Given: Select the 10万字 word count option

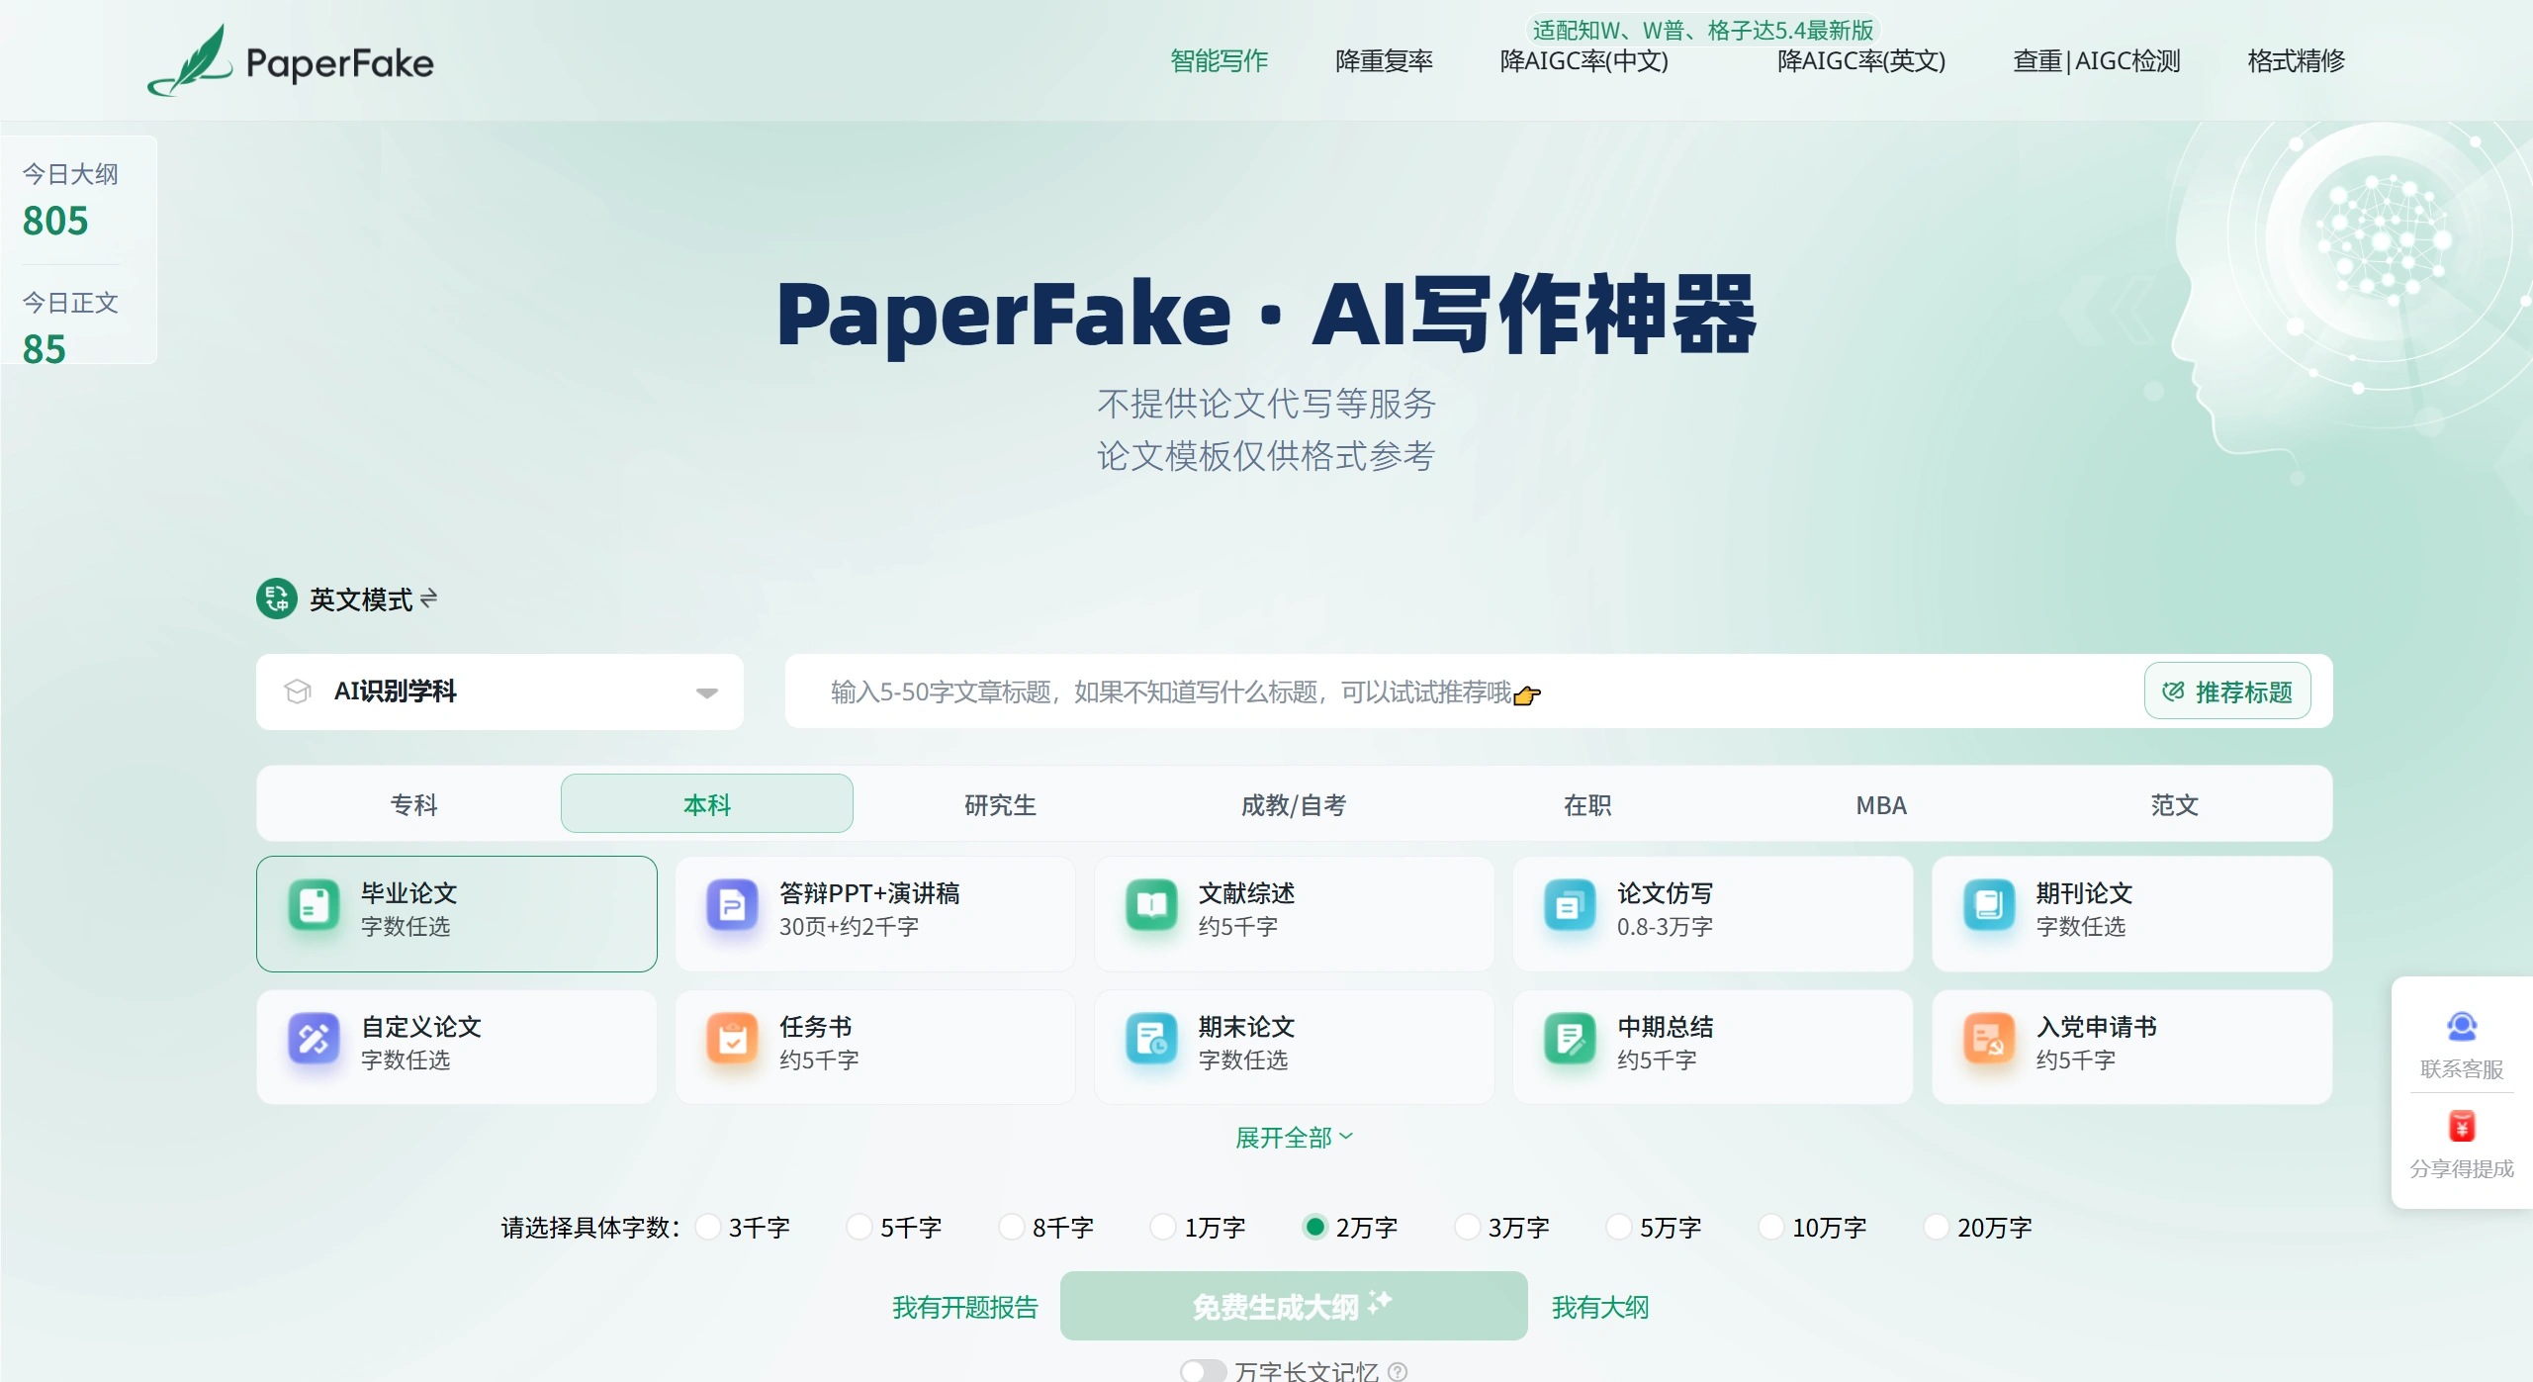Looking at the screenshot, I should click(1770, 1227).
